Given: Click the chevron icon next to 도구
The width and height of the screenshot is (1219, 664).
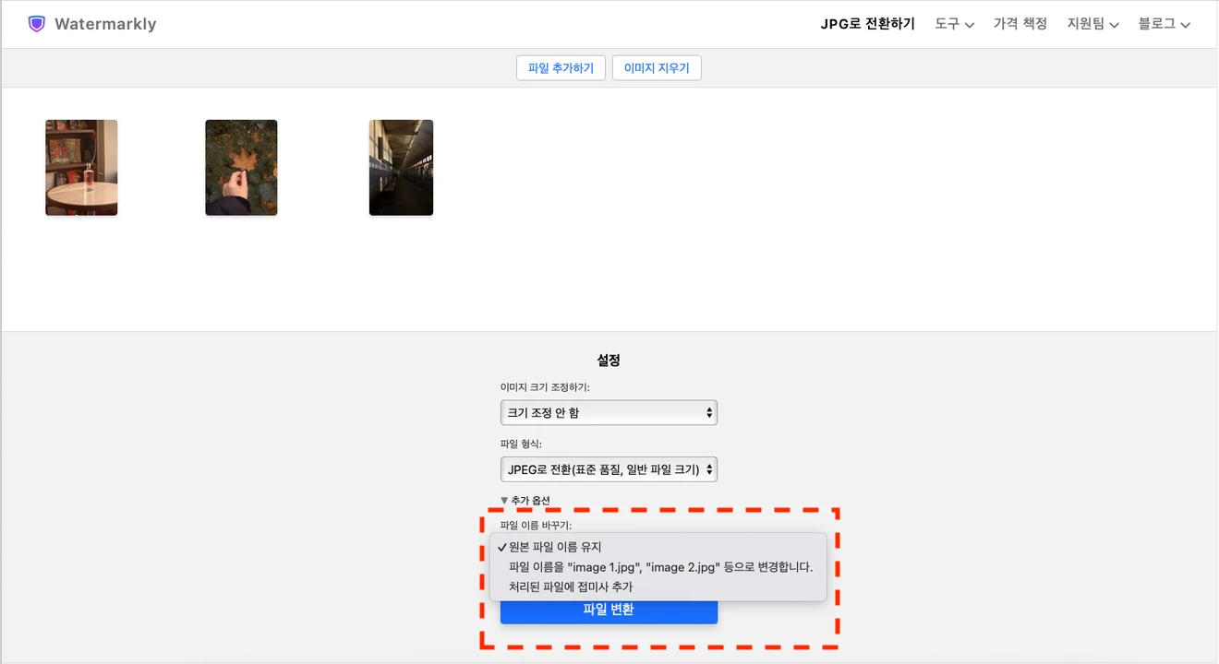Looking at the screenshot, I should pos(970,25).
